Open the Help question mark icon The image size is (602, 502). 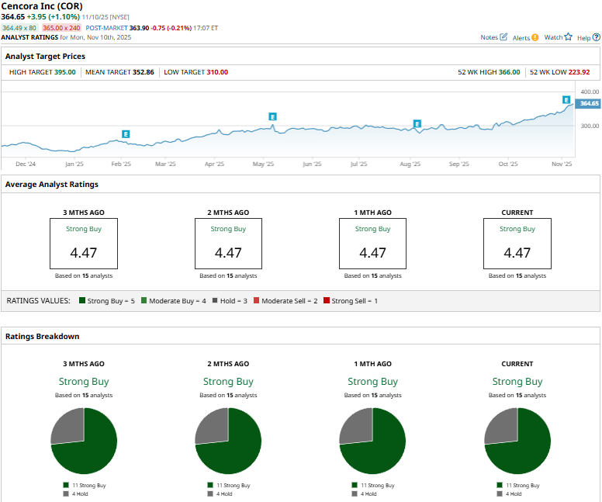click(x=595, y=37)
